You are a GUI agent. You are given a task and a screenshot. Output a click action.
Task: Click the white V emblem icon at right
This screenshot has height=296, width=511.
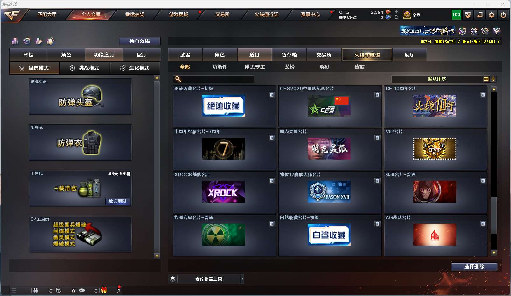[497, 31]
